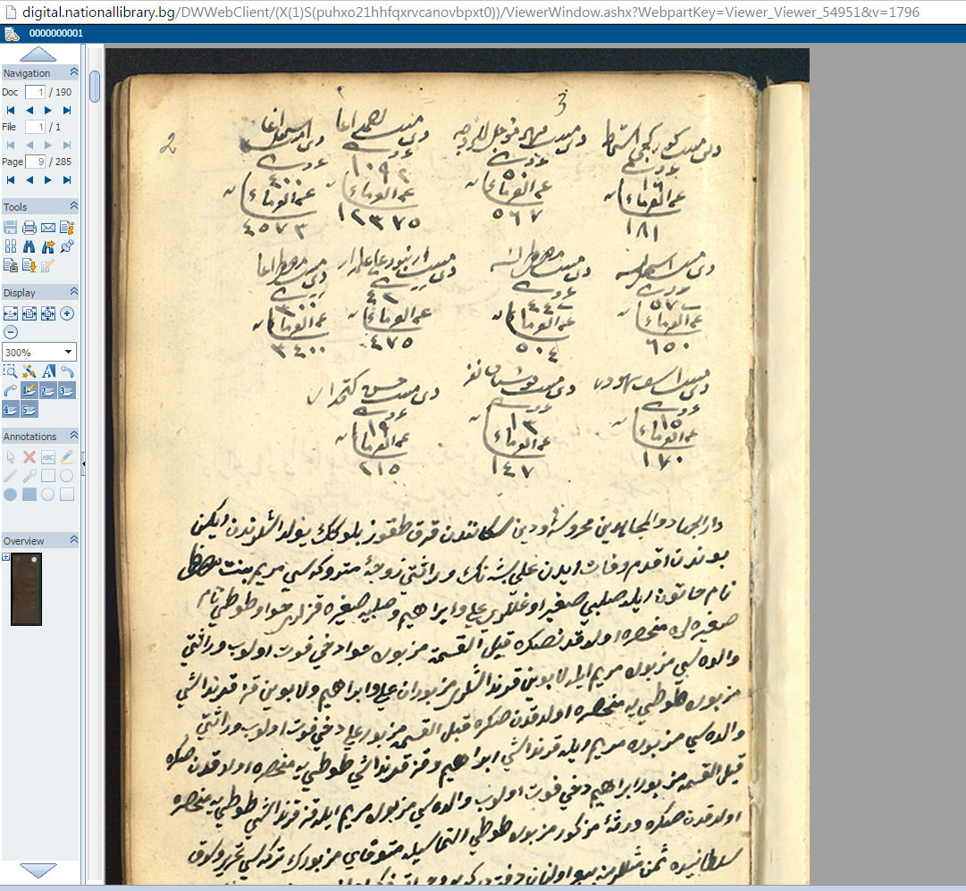Toggle annotation layer 5

point(29,409)
